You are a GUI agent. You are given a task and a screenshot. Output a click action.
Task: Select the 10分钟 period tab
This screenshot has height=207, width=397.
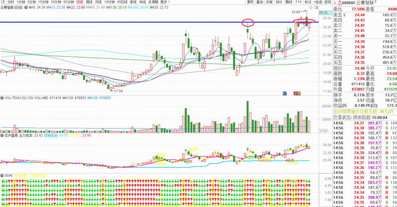110,2
